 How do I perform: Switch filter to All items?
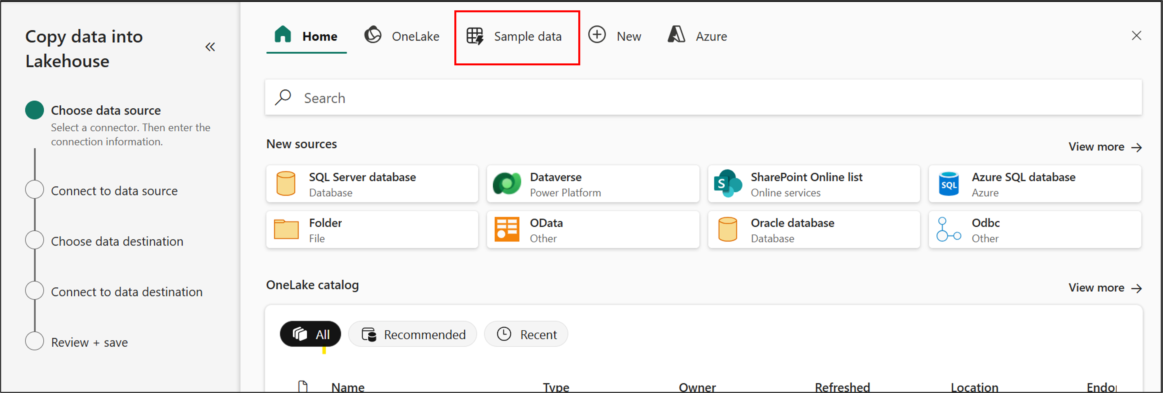[x=311, y=334]
